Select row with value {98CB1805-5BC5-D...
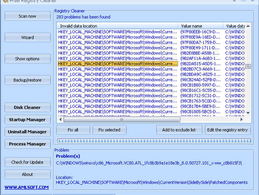Screen dimensions: 259x195 (151, 111)
